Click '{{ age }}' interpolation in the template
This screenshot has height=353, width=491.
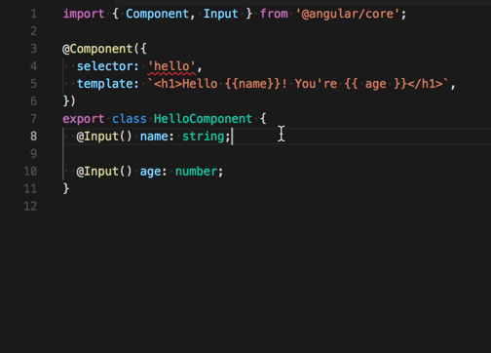point(376,84)
